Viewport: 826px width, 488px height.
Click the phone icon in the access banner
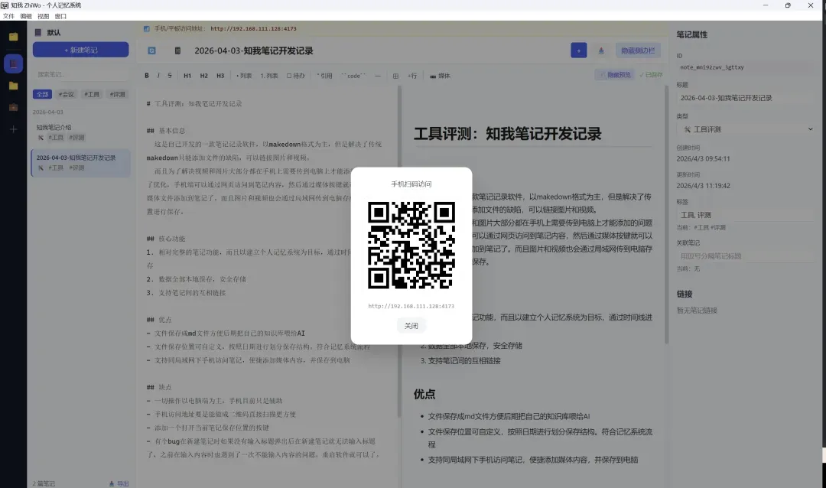[x=146, y=29]
